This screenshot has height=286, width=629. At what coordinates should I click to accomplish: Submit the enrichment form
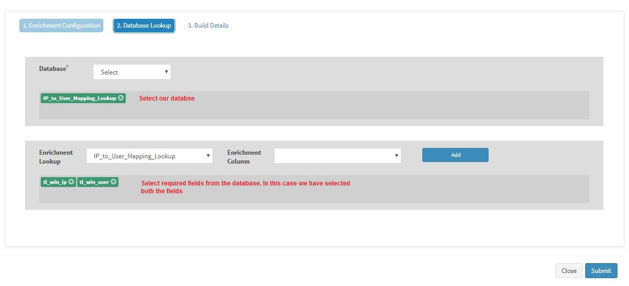click(x=601, y=271)
